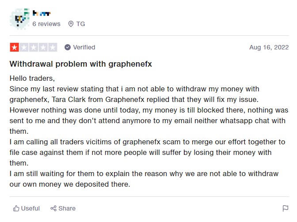Open the "Withdrawal problem with graphenefx" review title

[81, 64]
